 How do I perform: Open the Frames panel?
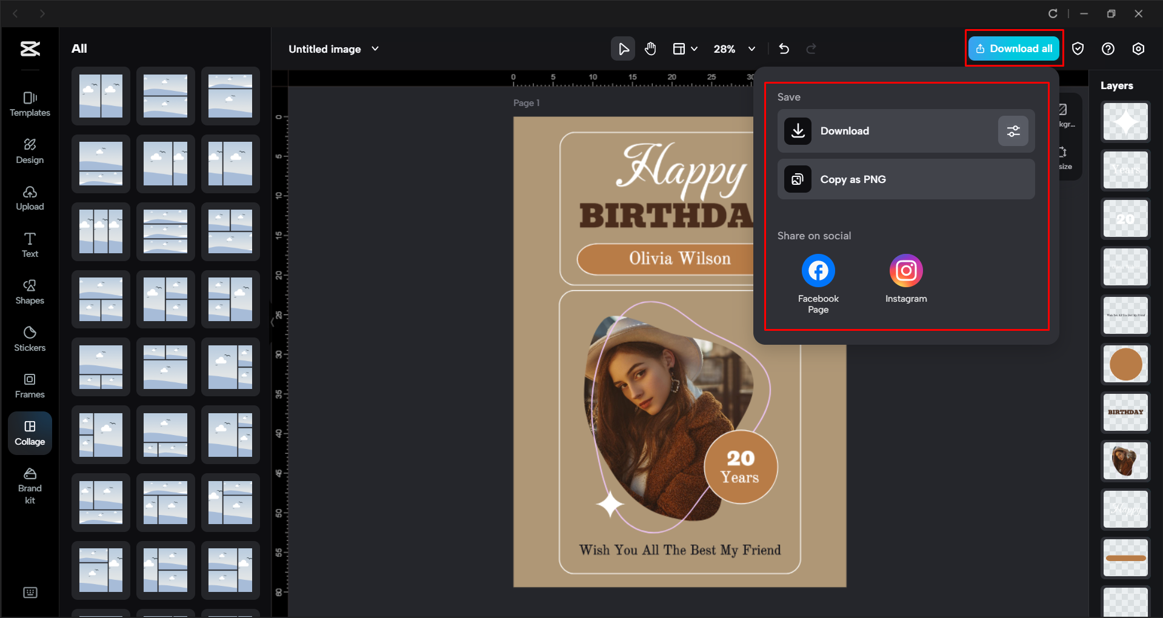(x=29, y=385)
